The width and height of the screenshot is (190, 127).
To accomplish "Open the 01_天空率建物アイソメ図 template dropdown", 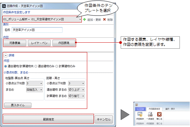I will pos(56,19).
